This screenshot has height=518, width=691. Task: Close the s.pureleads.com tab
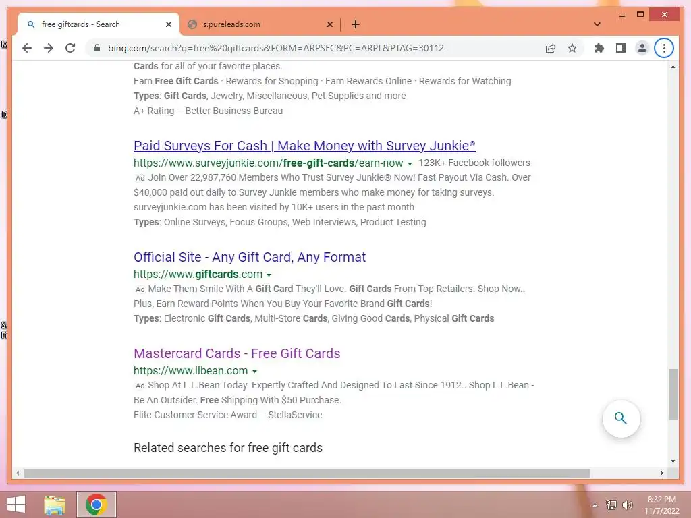click(x=329, y=25)
